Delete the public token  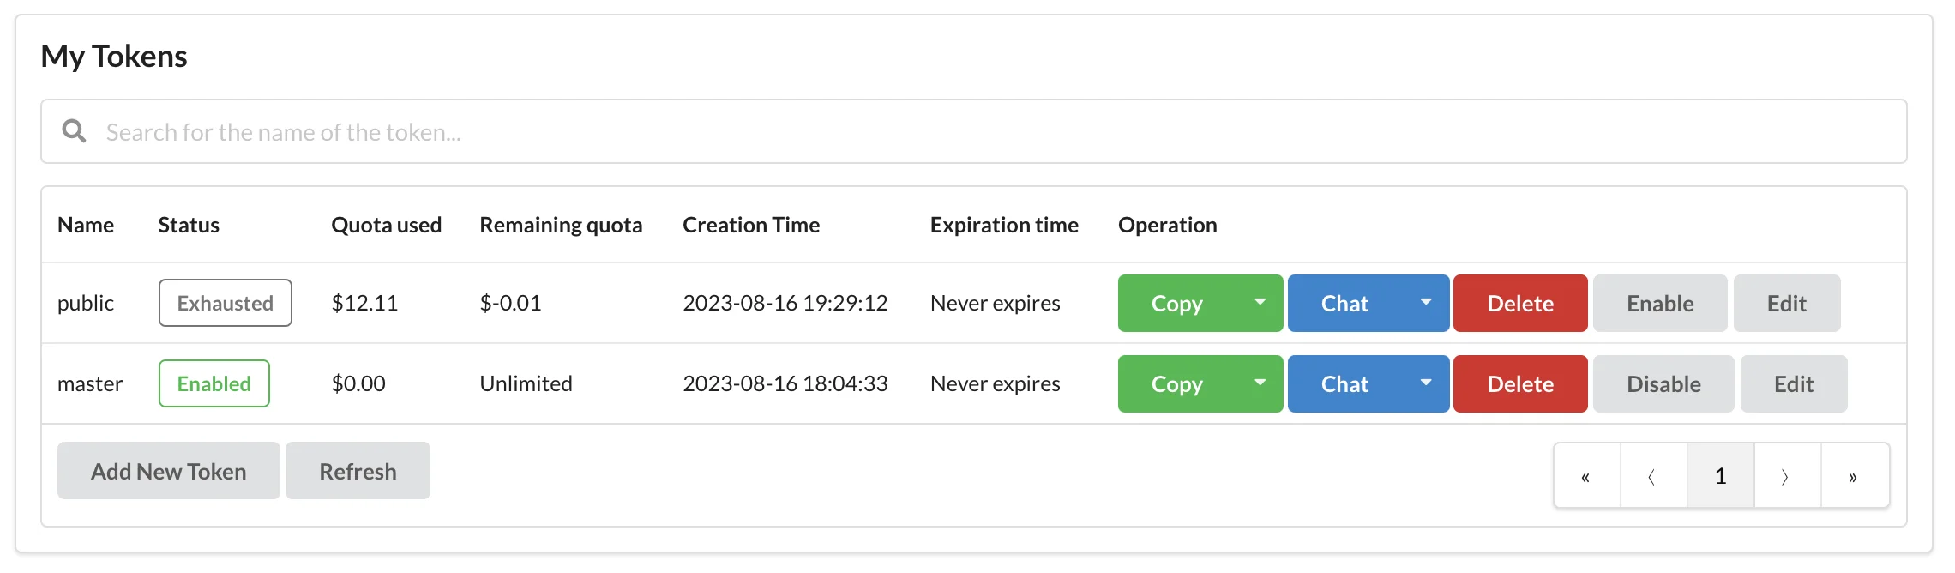coord(1519,304)
